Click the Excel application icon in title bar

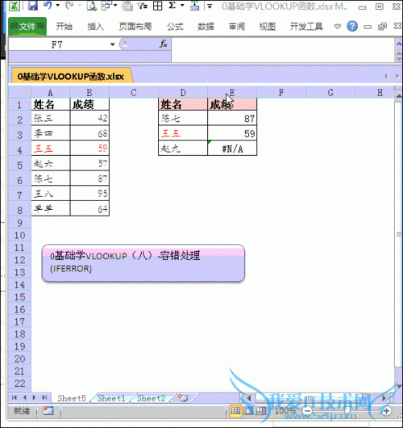tap(15, 6)
